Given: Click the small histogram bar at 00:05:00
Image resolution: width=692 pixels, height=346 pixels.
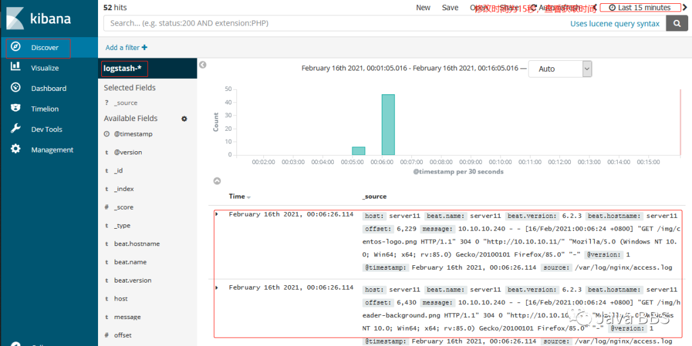Looking at the screenshot, I should click(358, 151).
